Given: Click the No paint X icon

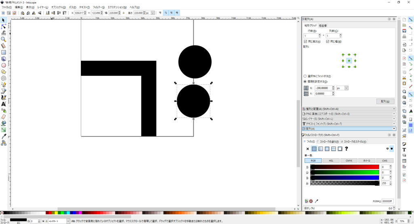Looking at the screenshot, I should click(308, 149).
